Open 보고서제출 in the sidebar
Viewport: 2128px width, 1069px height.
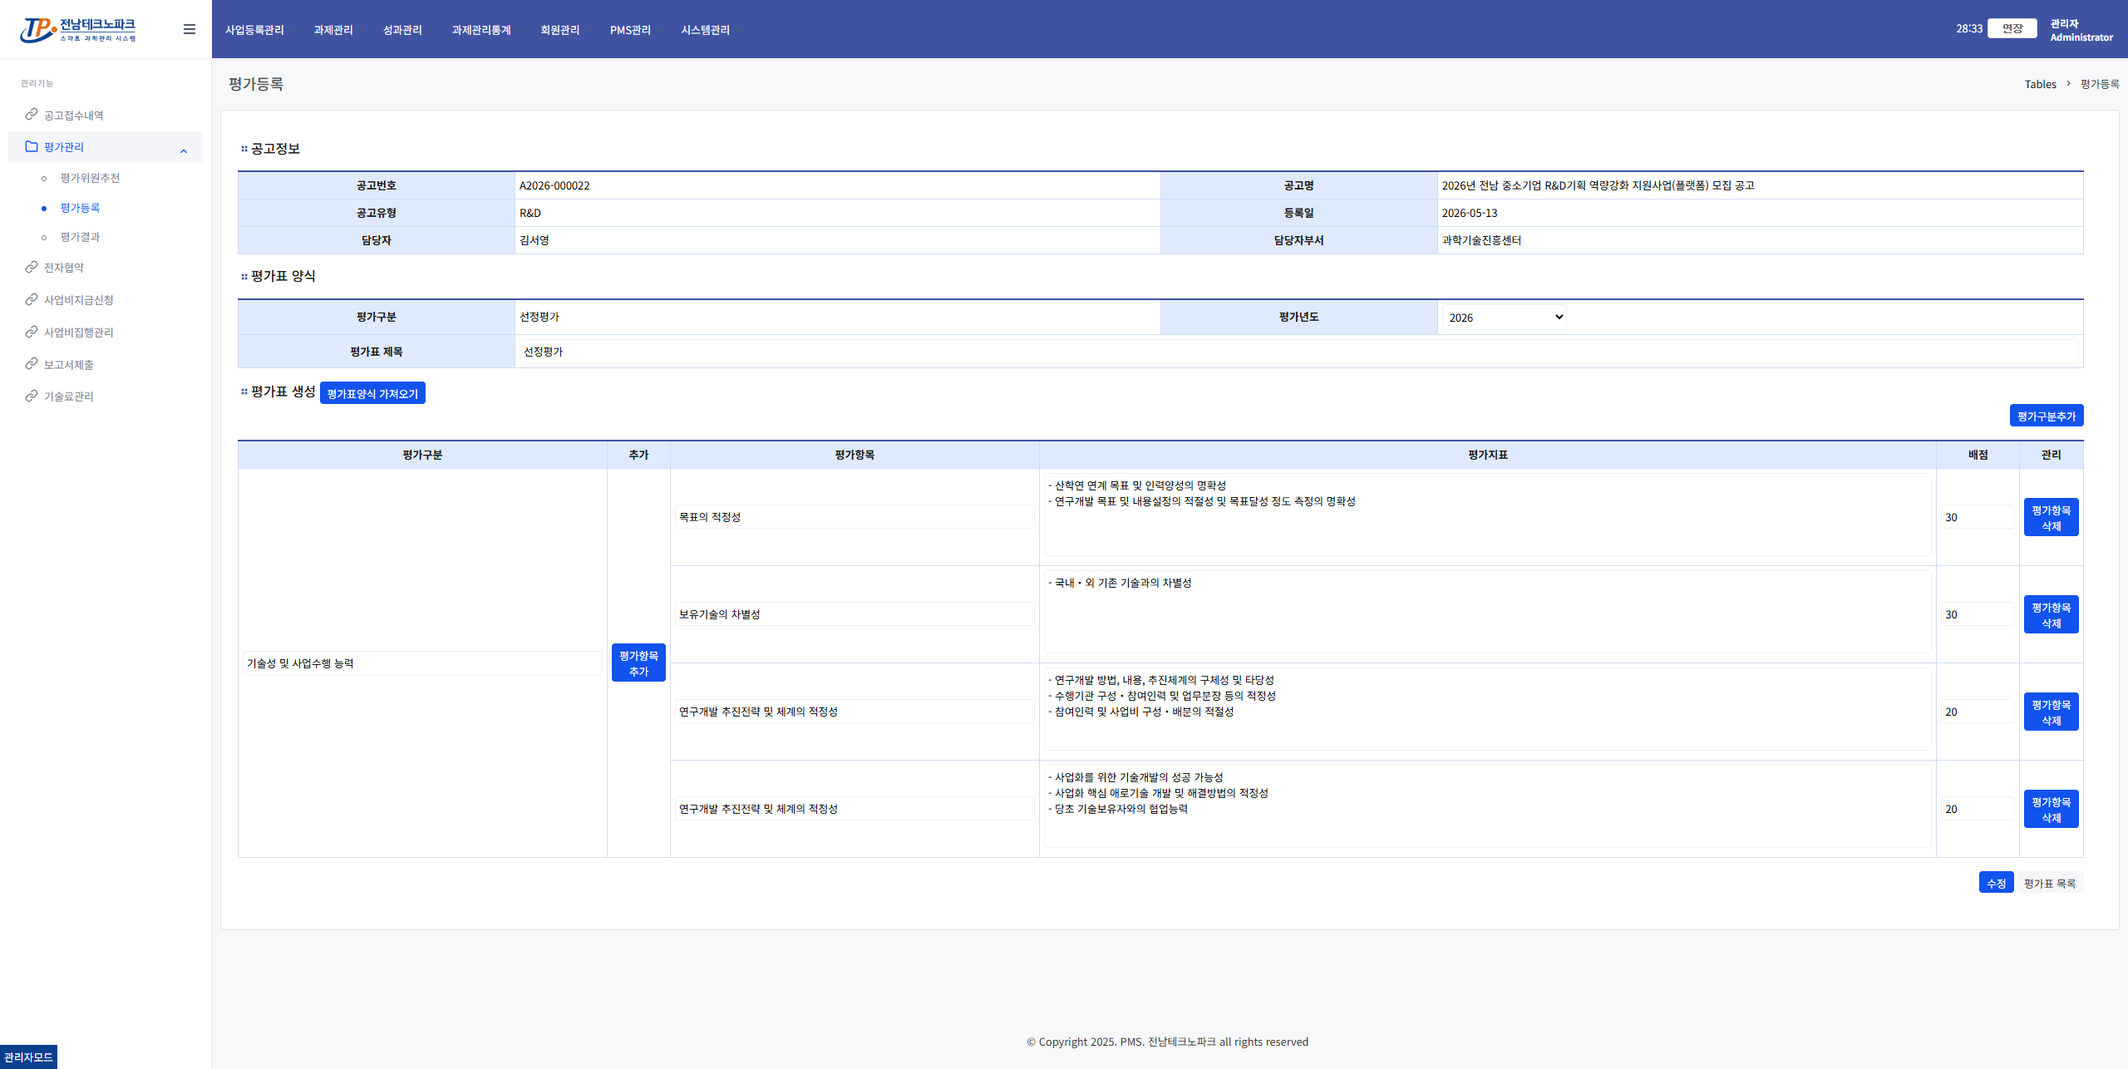pos(68,364)
